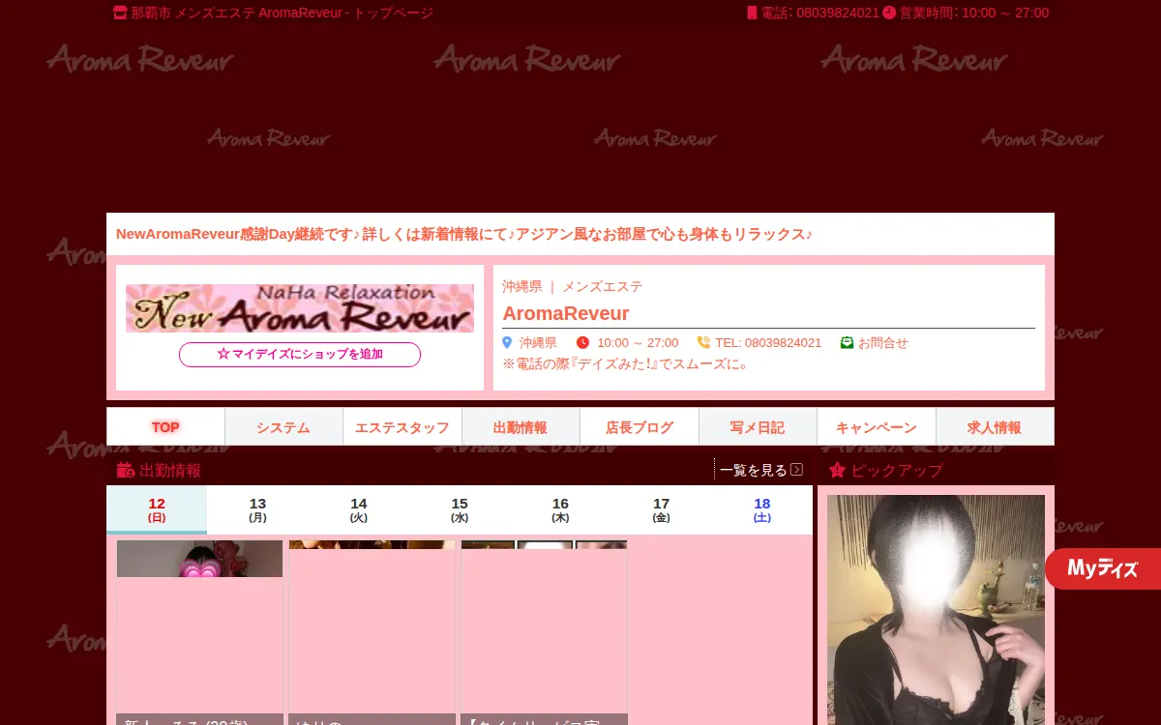This screenshot has height=725, width=1161.
Task: Open the システム menu item
Action: pyautogui.click(x=283, y=427)
